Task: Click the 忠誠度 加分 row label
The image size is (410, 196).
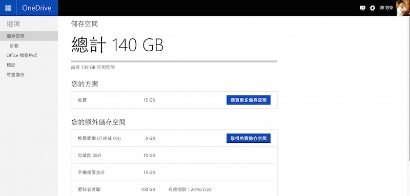Action: coord(89,155)
